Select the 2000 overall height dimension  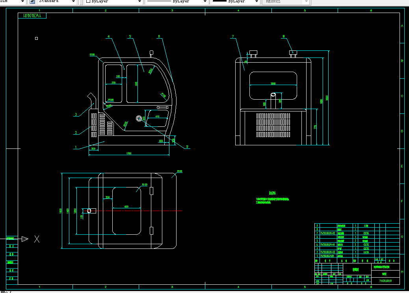click(327, 98)
